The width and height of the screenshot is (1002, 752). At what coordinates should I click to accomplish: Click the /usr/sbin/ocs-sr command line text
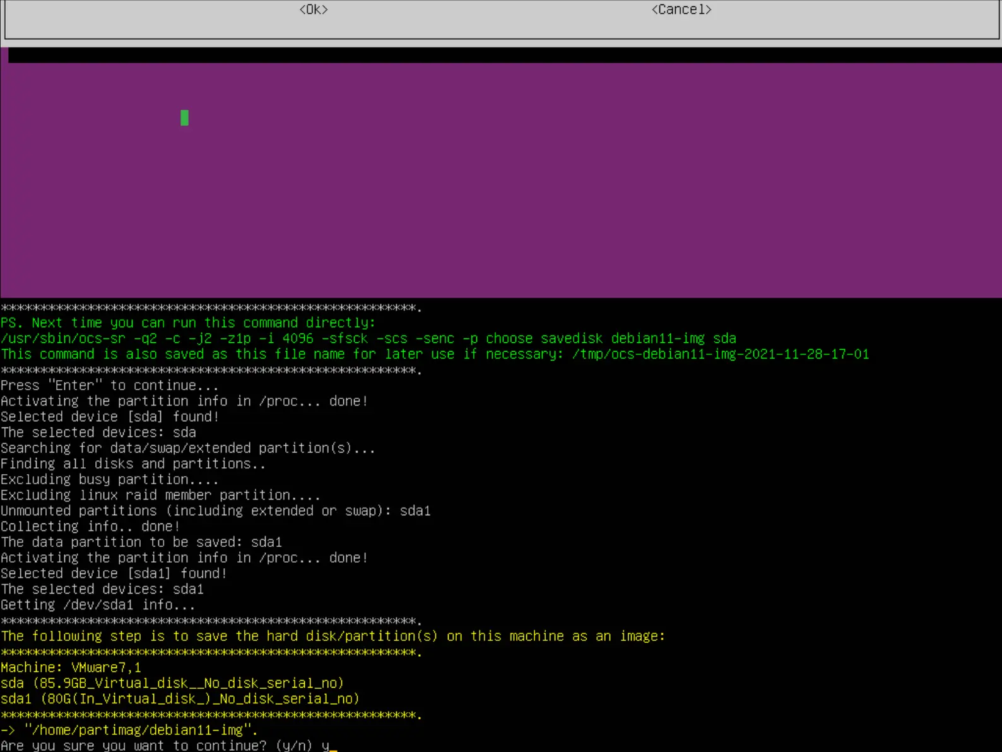368,338
